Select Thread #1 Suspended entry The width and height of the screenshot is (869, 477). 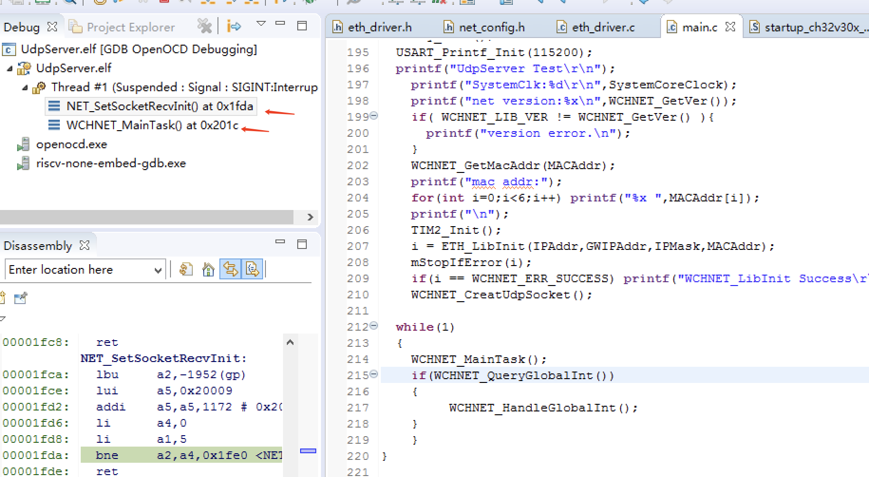(x=175, y=87)
